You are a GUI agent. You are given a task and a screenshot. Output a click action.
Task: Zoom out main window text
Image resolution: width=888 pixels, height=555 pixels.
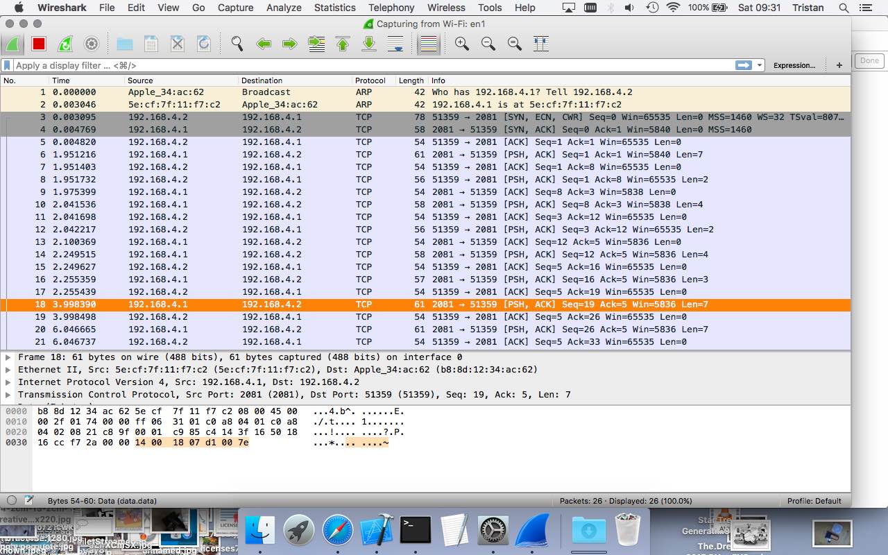point(488,44)
